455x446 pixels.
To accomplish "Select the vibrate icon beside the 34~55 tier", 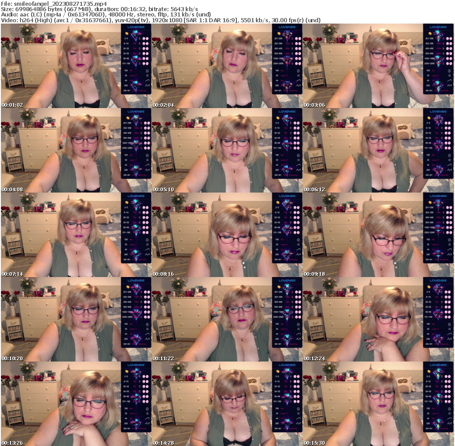I will click(x=144, y=53).
